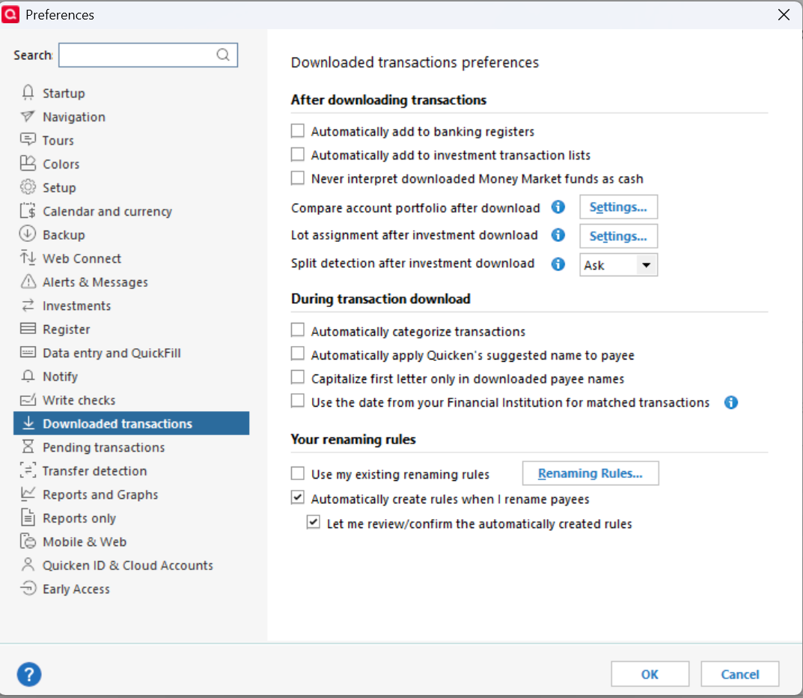Click the Notify bell icon
803x698 pixels.
[28, 376]
